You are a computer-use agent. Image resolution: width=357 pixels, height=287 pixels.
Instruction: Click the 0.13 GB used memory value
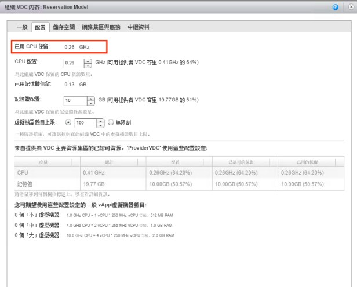coord(75,85)
